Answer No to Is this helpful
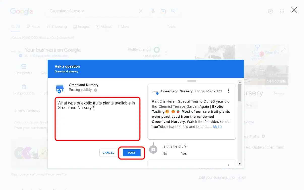 point(165,153)
